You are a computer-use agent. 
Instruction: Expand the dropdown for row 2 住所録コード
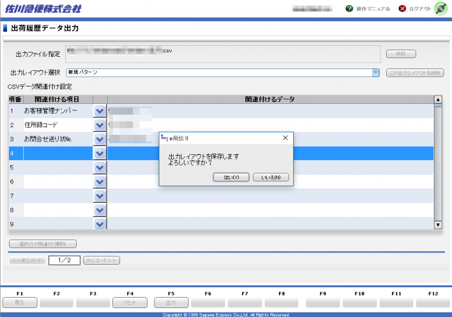click(99, 125)
